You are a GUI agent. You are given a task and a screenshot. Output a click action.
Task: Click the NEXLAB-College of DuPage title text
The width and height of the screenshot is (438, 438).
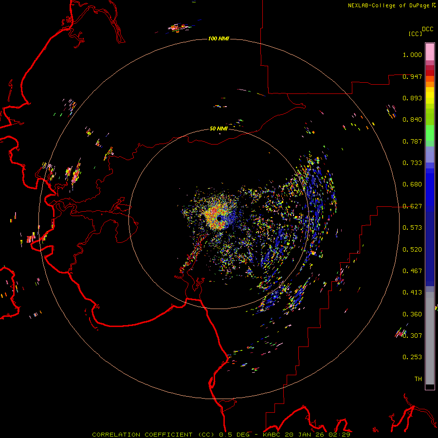[x=388, y=5]
